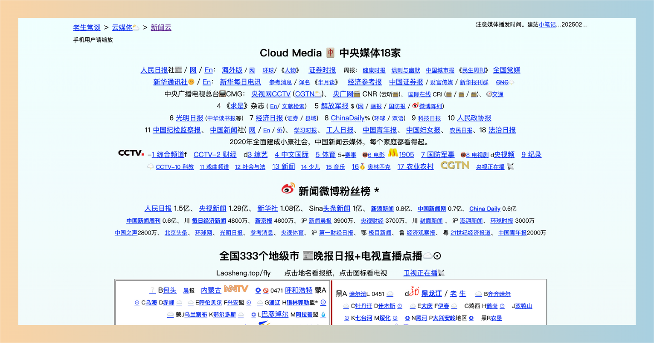The height and width of the screenshot is (343, 654).
Task: Open the 每日经济新闻 link
Action: (x=208, y=221)
